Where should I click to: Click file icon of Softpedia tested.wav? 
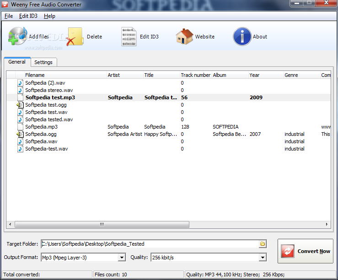[x=20, y=119]
